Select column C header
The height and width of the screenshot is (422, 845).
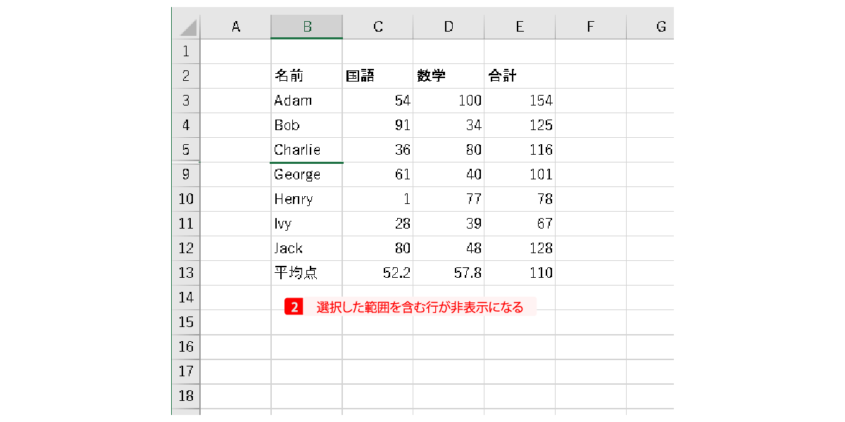click(377, 27)
